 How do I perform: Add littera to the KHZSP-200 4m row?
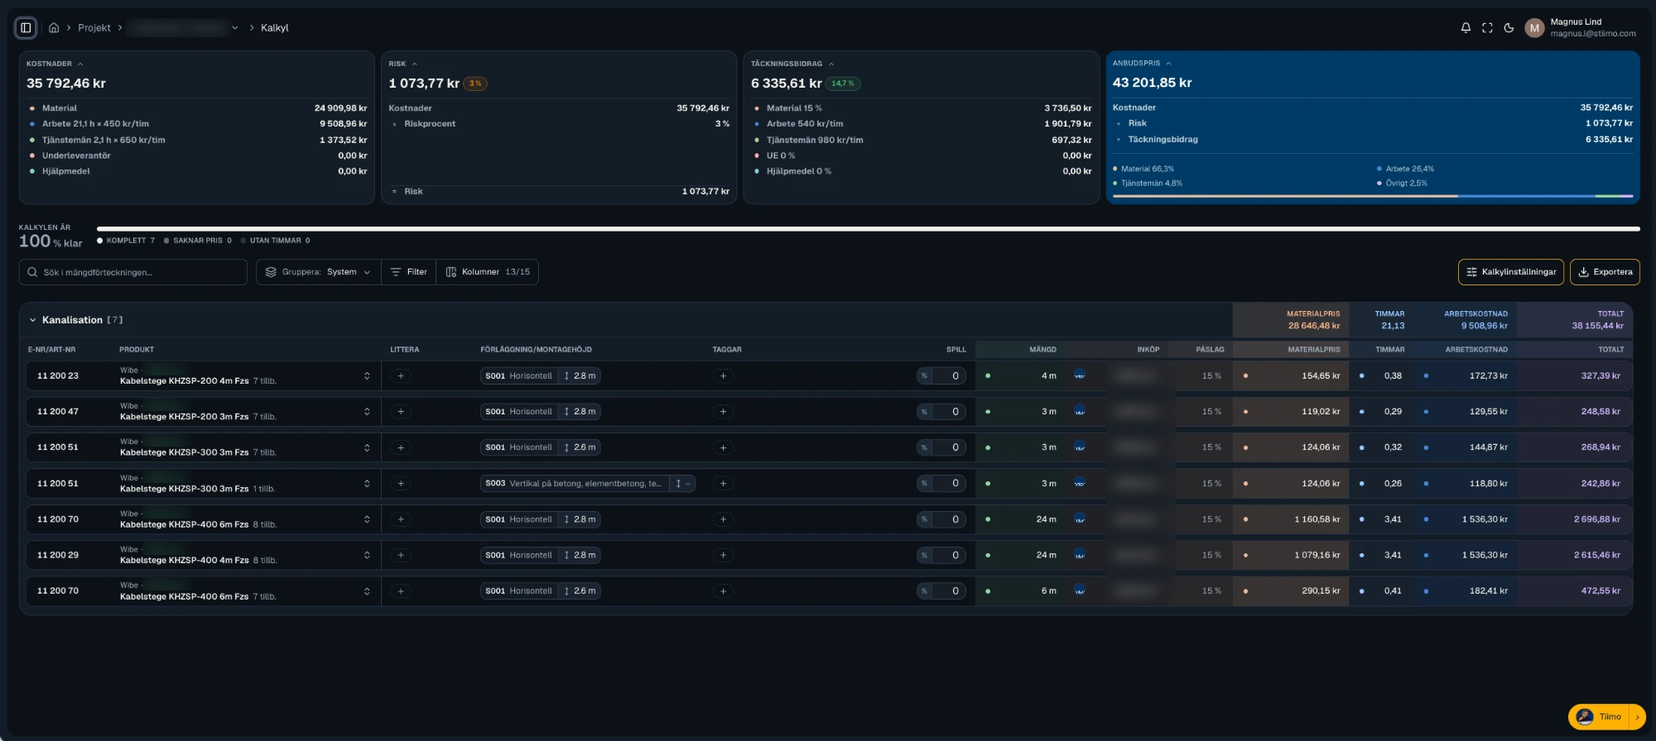pyautogui.click(x=401, y=376)
